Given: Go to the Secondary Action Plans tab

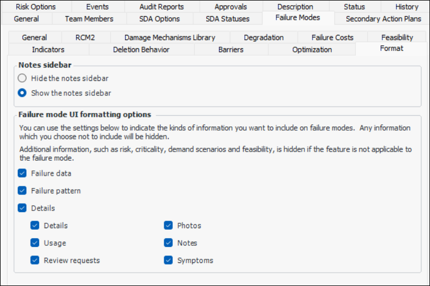Looking at the screenshot, I should pyautogui.click(x=383, y=19).
